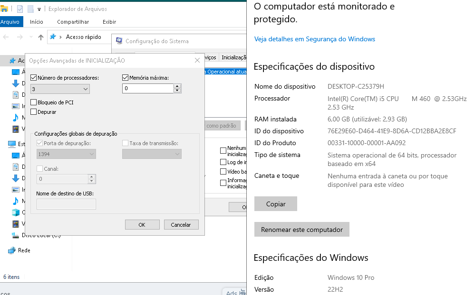Go back with the Explorer back arrow

click(x=6, y=37)
